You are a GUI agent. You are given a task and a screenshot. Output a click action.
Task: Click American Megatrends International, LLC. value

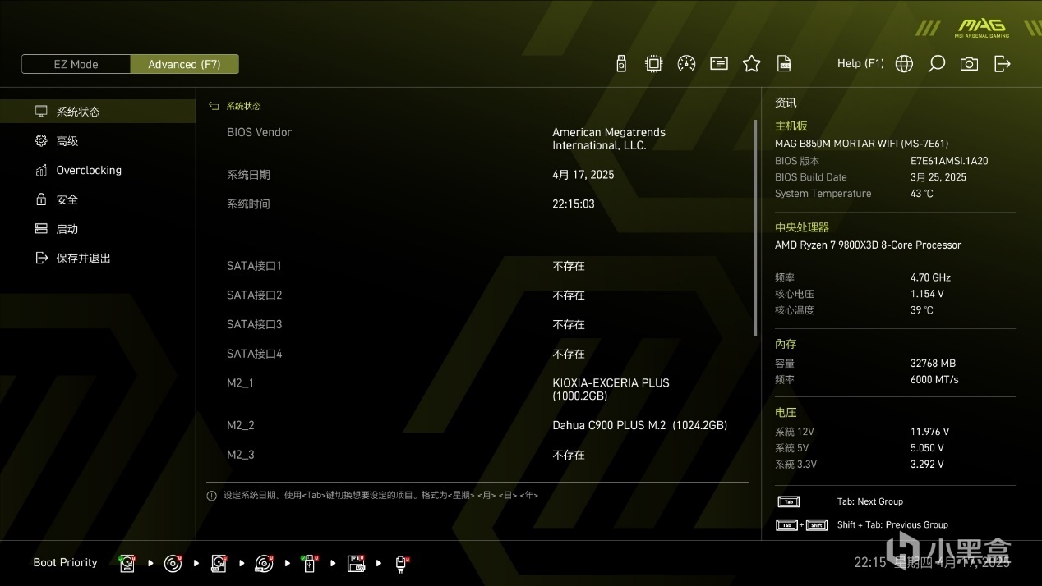point(609,139)
